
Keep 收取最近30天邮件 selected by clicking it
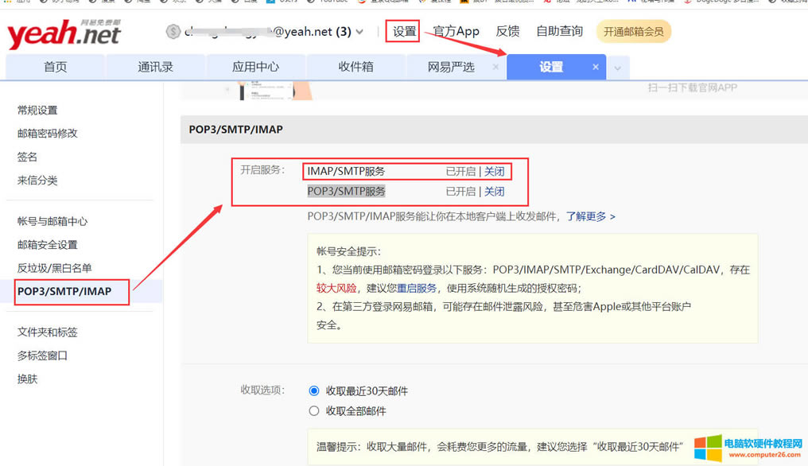[314, 390]
